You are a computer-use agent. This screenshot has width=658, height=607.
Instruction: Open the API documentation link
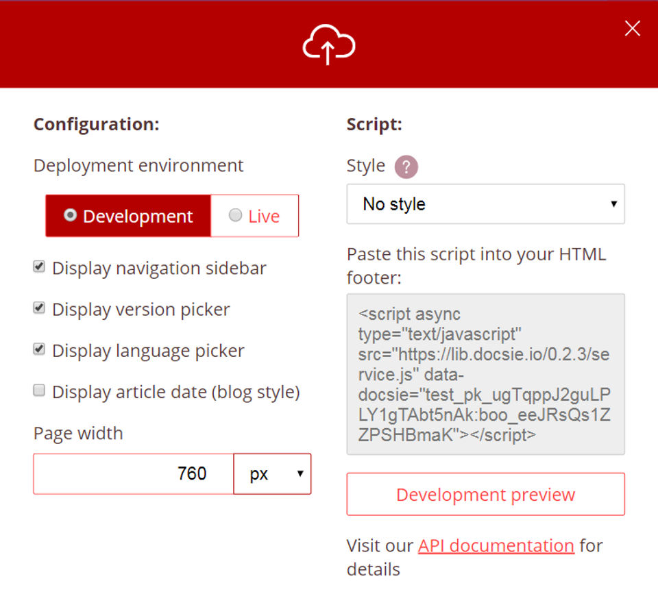pyautogui.click(x=496, y=546)
